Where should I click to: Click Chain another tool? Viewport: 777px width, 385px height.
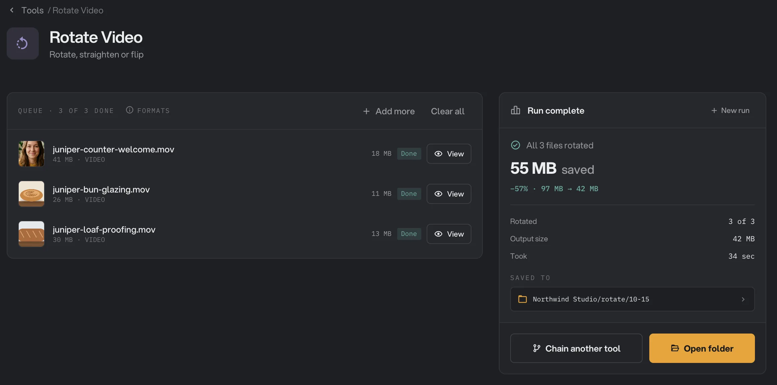point(576,348)
